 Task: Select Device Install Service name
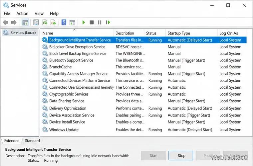coord(67,122)
